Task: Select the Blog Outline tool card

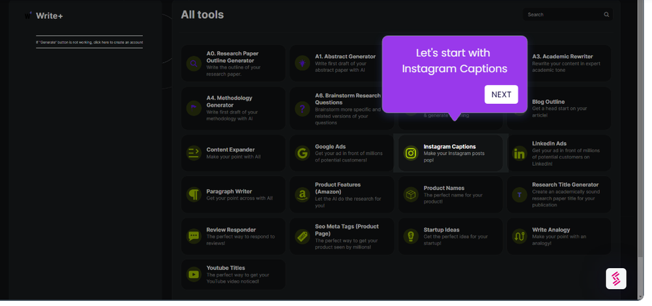Action: tap(559, 108)
